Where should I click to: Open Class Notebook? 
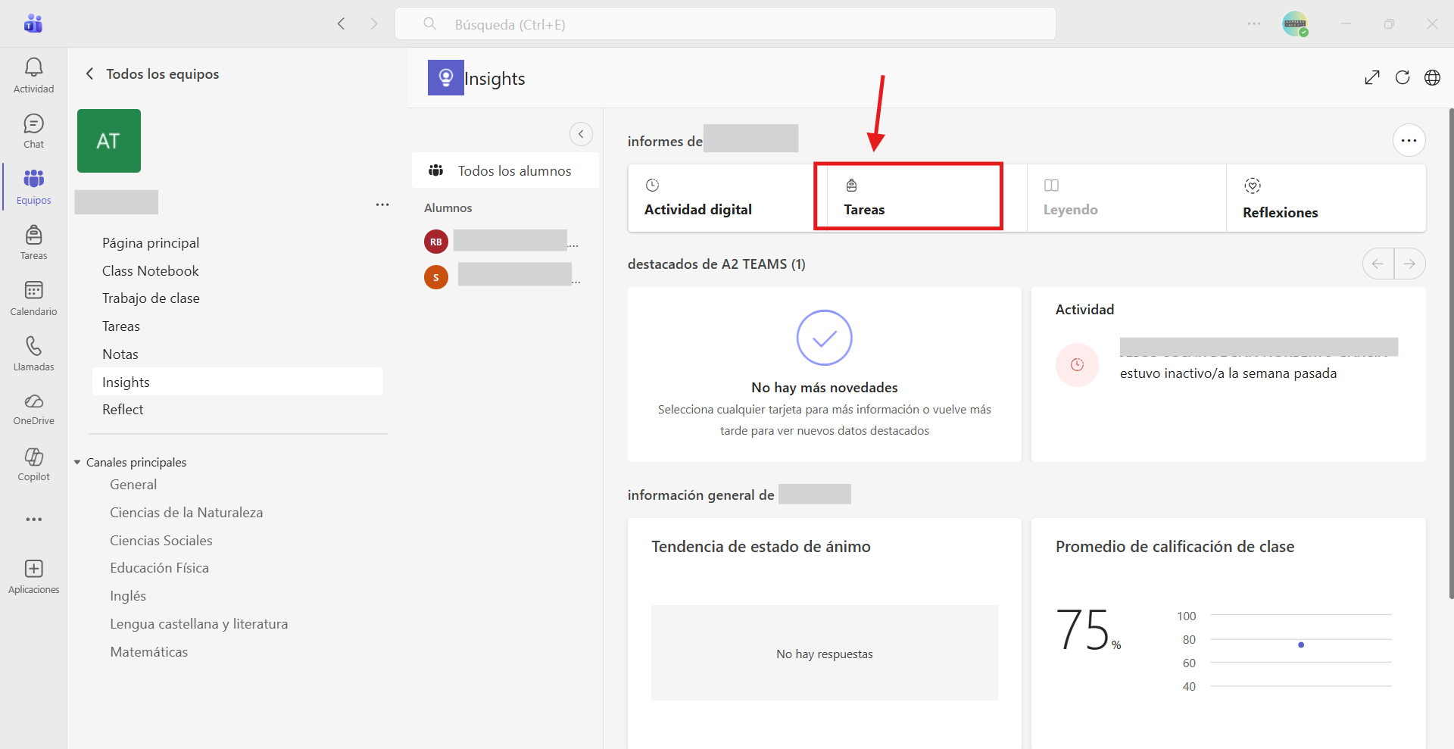point(151,271)
